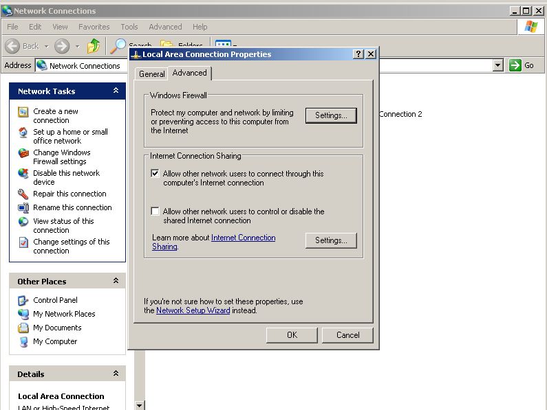547x410 pixels.
Task: Click View status of this connection link
Action: tap(63, 225)
